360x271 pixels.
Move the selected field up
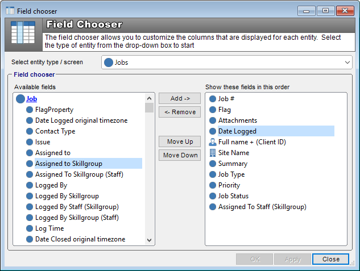[180, 141]
